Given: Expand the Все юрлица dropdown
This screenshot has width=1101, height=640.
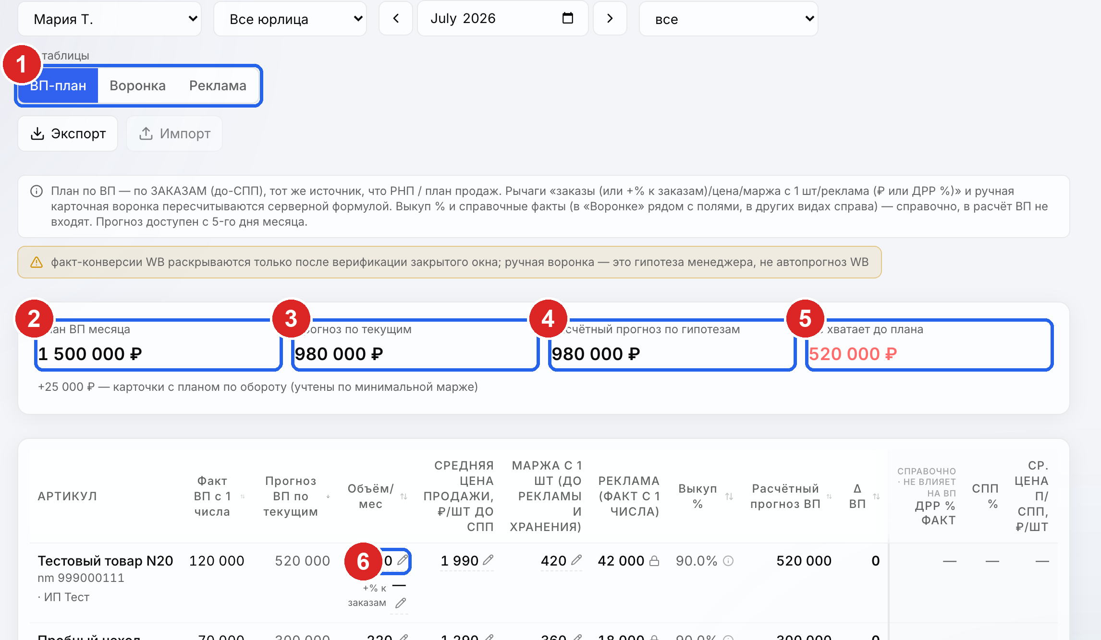Looking at the screenshot, I should coord(290,19).
